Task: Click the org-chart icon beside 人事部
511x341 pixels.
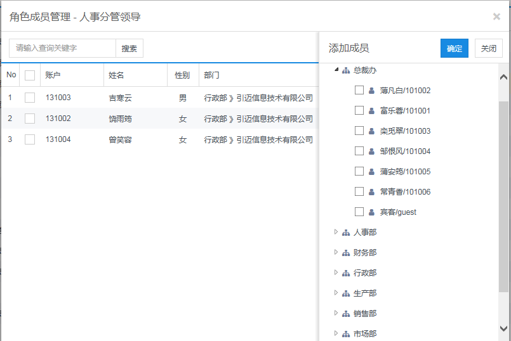Action: (346, 233)
